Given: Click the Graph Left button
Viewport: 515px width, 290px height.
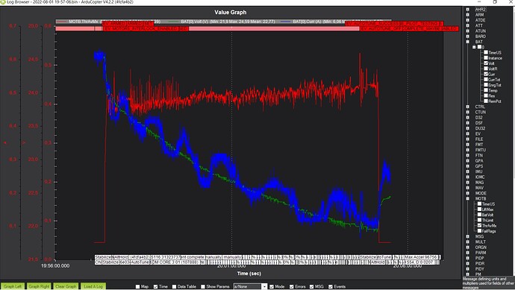Looking at the screenshot, I should tap(13, 286).
